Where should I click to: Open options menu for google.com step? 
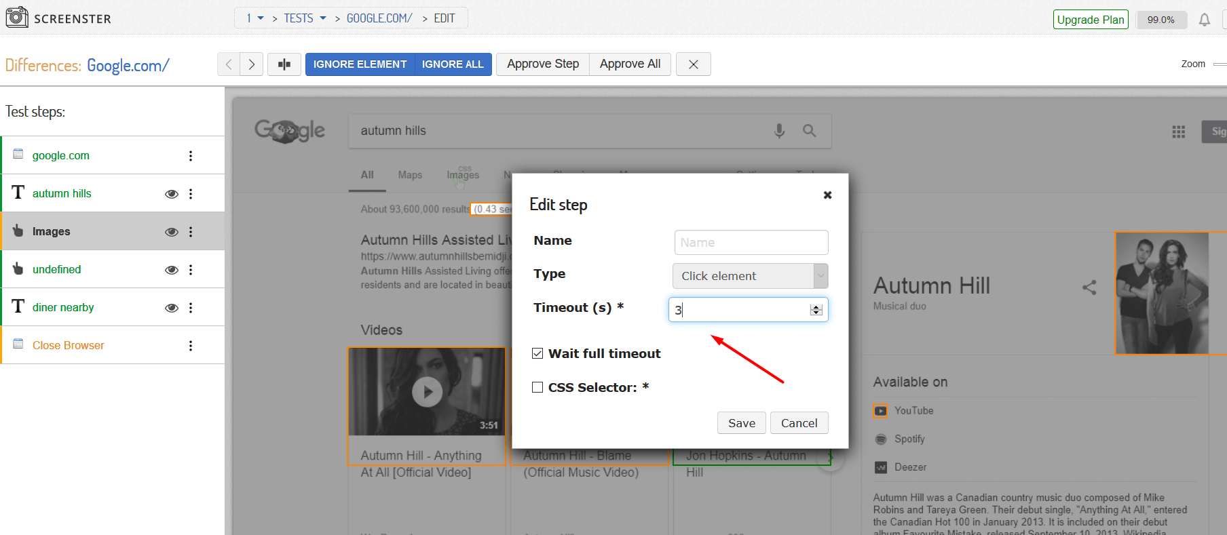tap(191, 156)
